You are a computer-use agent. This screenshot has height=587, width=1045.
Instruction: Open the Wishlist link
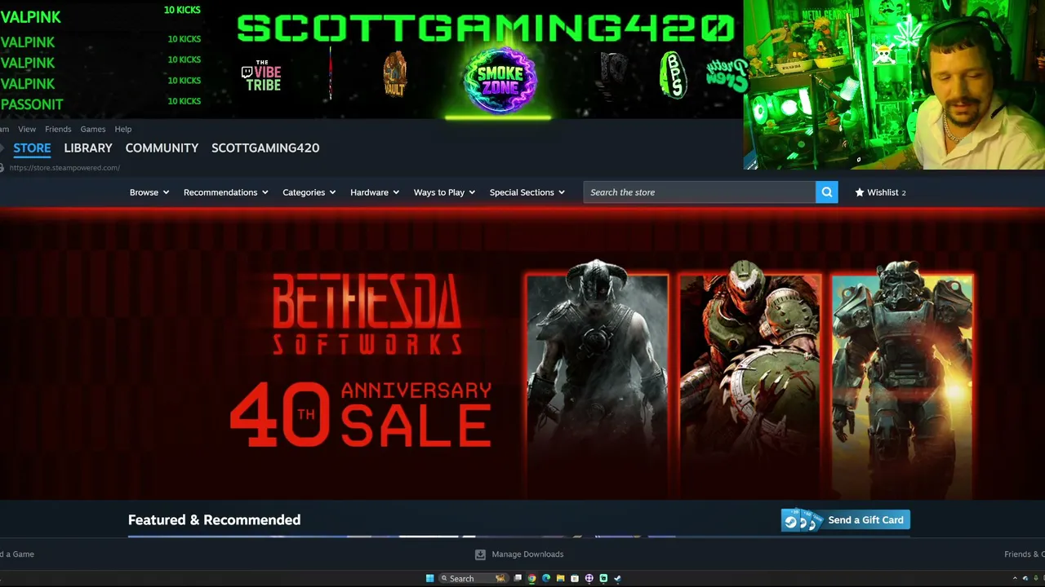pyautogui.click(x=883, y=192)
